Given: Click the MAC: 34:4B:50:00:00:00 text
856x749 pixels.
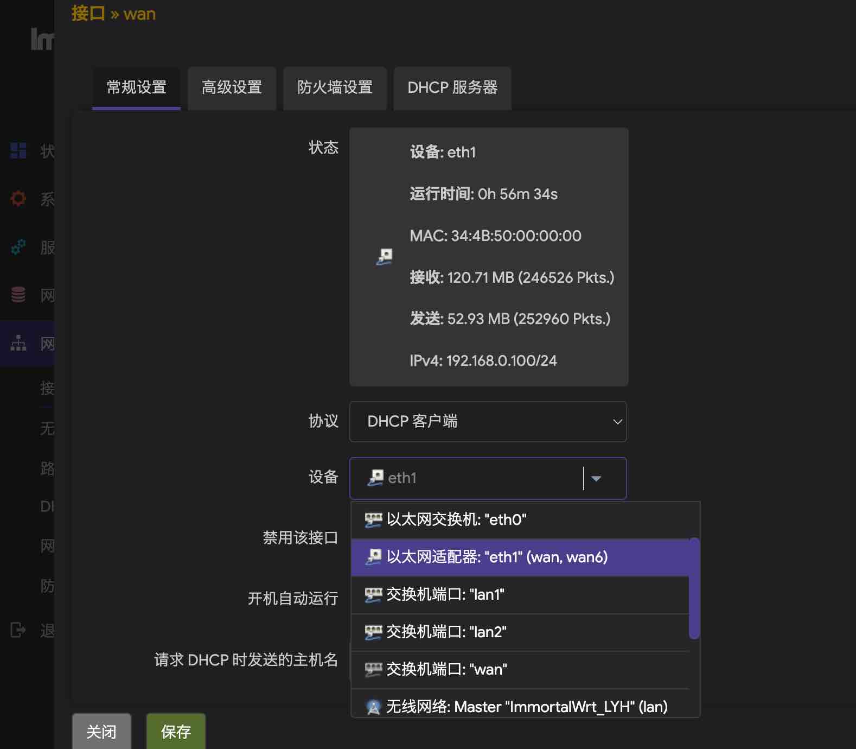Looking at the screenshot, I should click(495, 236).
